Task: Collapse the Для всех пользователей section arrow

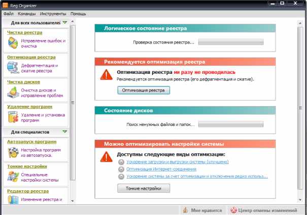Action: coord(65,23)
